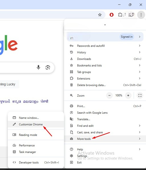Open the Extensions puzzle icon in toolbar
Screen dimensions: 146x170
[x=120, y=15]
